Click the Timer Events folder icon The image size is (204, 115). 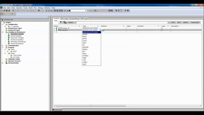click(x=11, y=55)
